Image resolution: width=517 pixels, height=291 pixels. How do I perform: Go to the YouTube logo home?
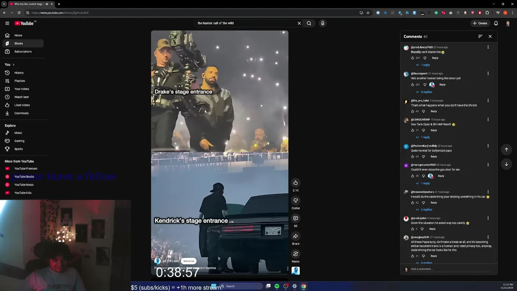[x=24, y=23]
